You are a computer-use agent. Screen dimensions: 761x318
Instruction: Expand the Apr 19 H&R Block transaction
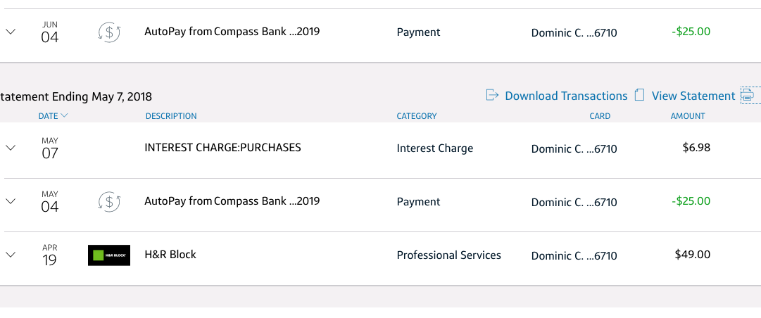(x=11, y=255)
